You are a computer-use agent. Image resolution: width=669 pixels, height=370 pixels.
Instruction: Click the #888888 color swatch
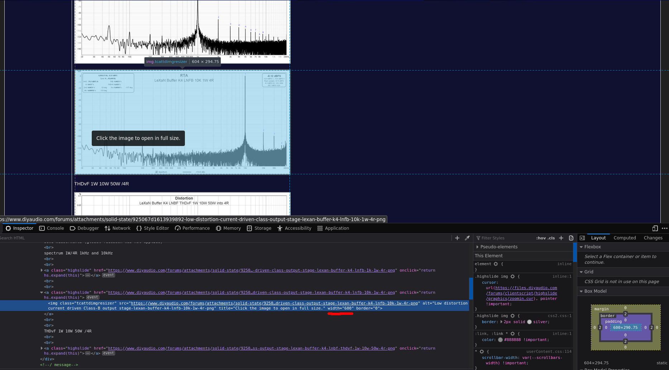500,340
